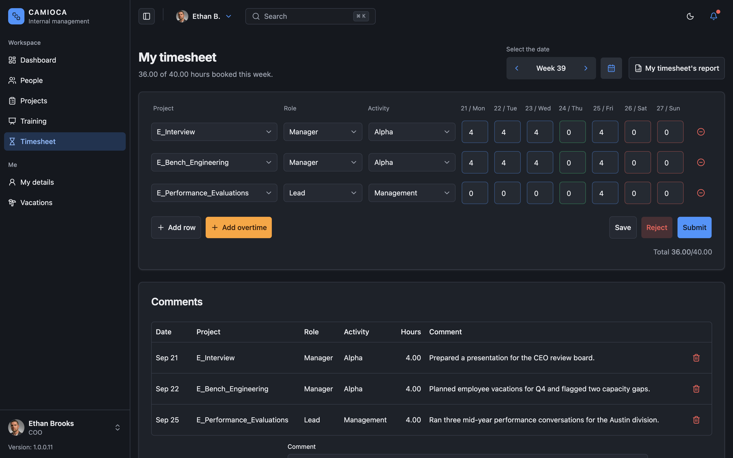Save the timesheet
This screenshot has height=458, width=733.
click(623, 227)
